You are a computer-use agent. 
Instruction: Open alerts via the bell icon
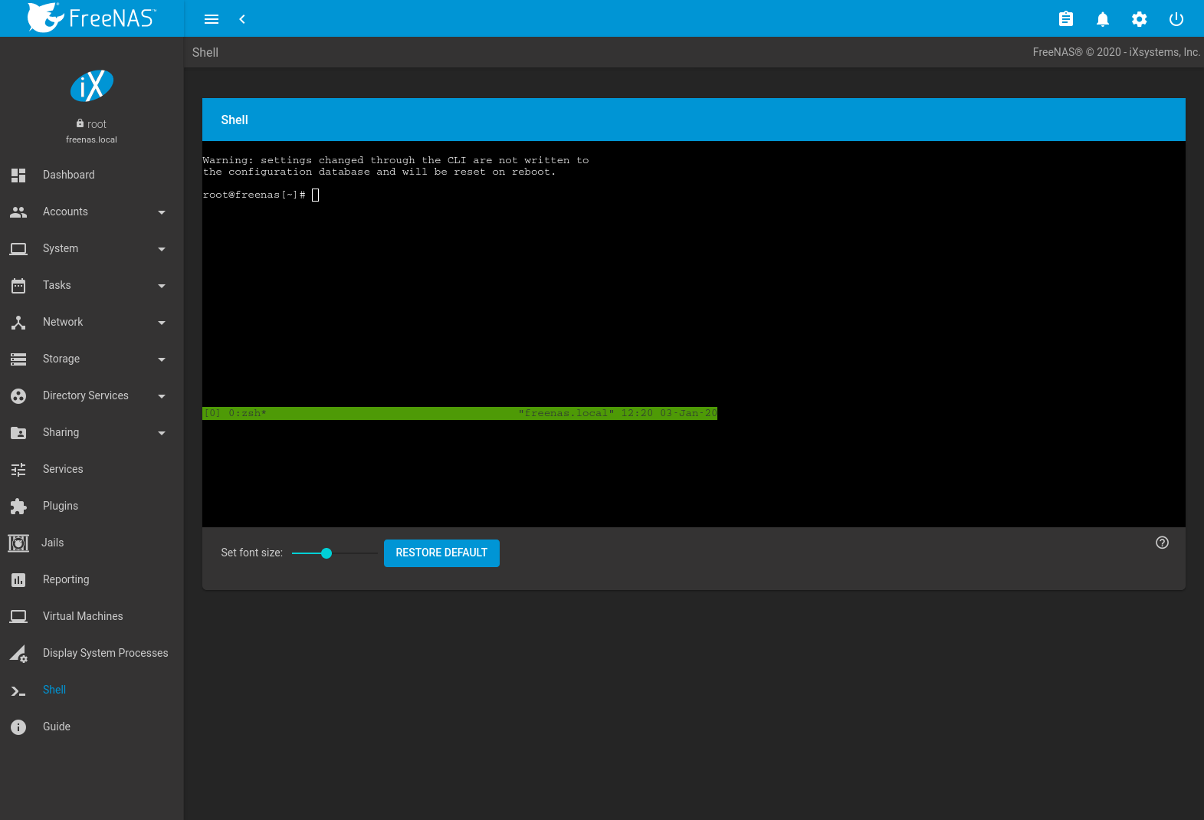click(x=1103, y=19)
